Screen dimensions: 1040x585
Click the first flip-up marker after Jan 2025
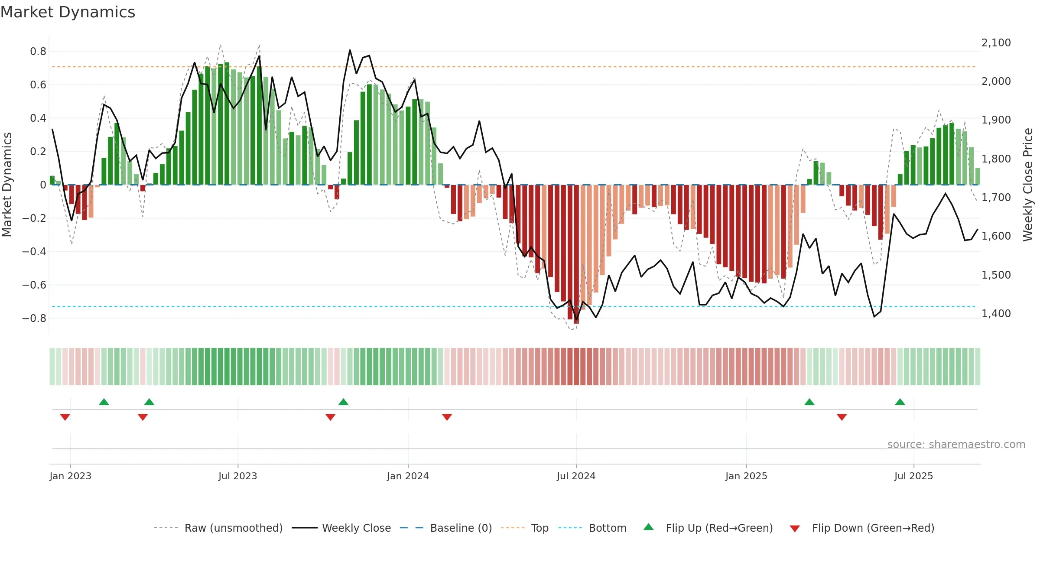[x=809, y=402]
